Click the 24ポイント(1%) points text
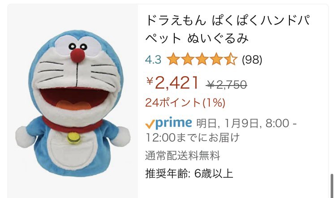This screenshot has height=198, width=336. [185, 103]
